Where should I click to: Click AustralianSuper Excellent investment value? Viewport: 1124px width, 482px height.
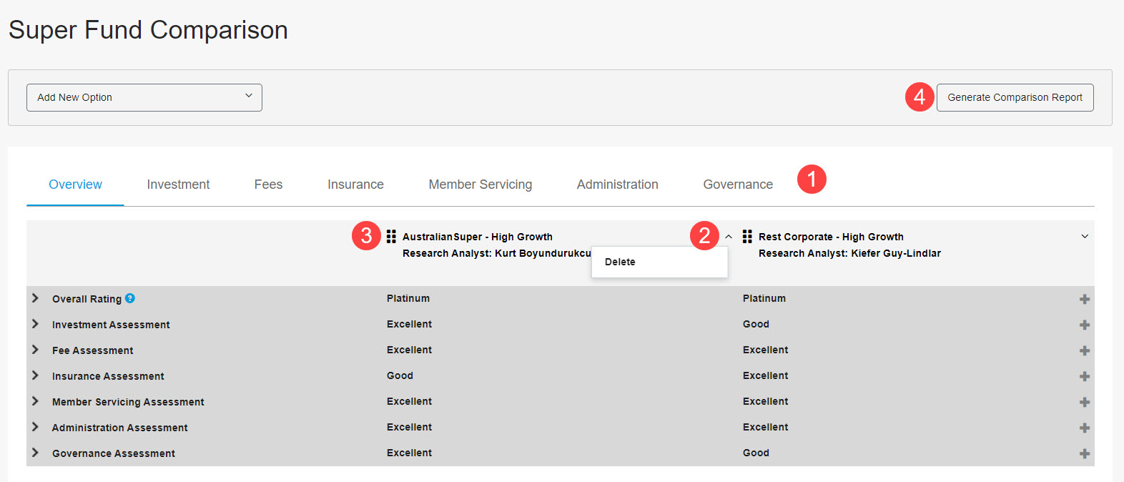point(409,324)
